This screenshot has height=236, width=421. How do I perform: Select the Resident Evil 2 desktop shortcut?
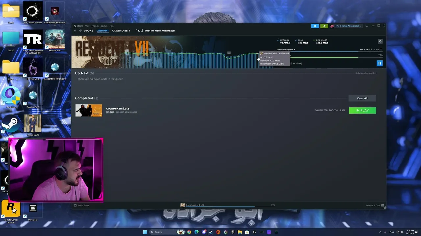pyautogui.click(x=55, y=41)
